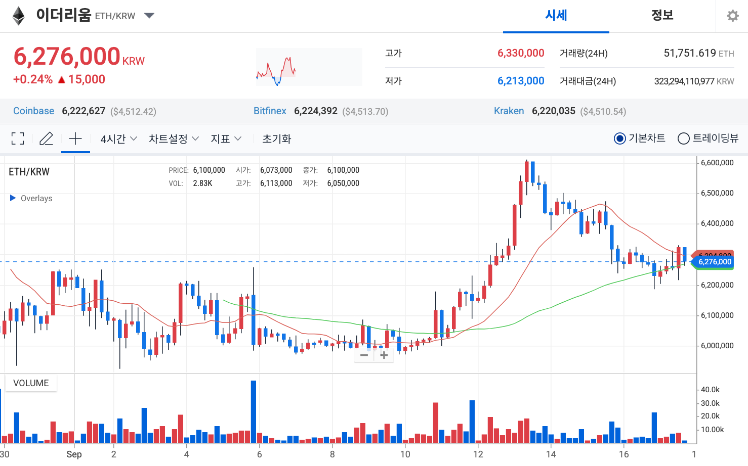Click the Ethereum logo icon
This screenshot has height=466, width=748.
(x=18, y=16)
